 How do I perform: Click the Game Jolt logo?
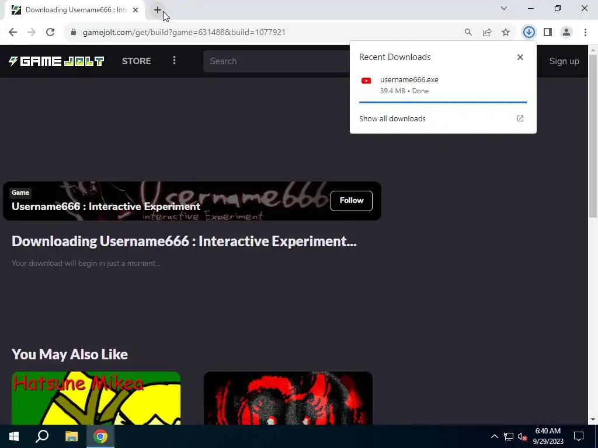point(56,61)
